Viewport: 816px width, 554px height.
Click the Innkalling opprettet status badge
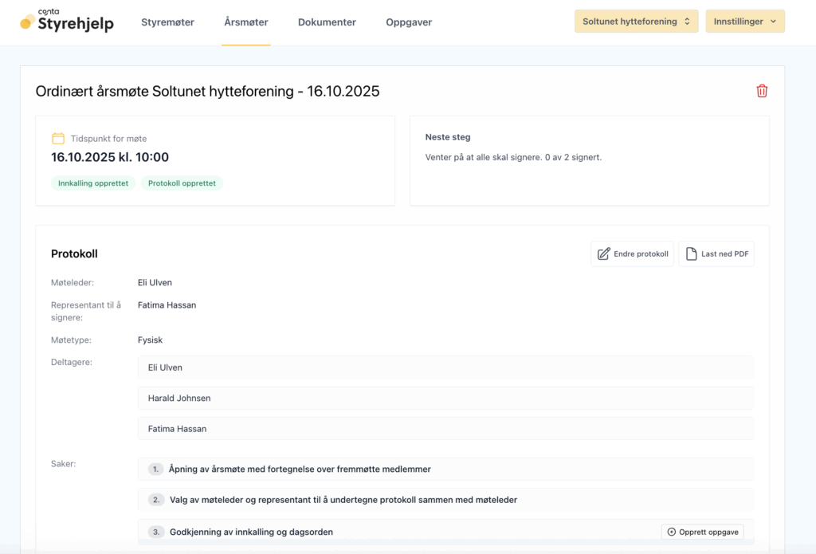coord(93,183)
